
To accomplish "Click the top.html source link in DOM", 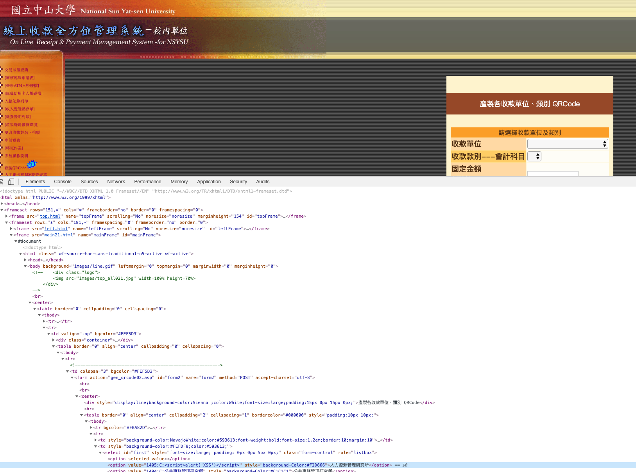I will 50,216.
